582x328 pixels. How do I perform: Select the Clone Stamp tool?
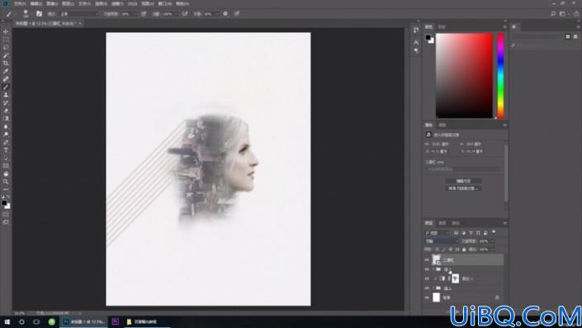tap(6, 95)
